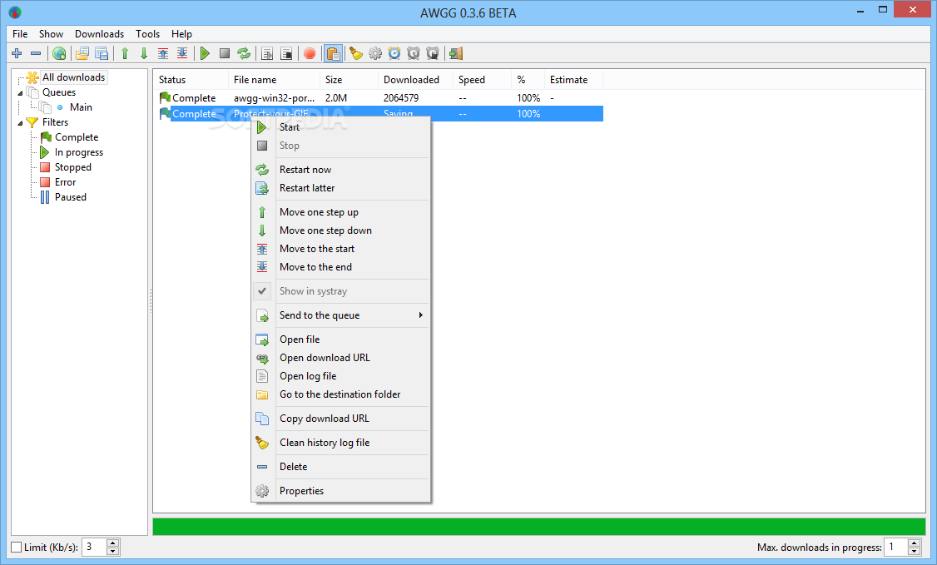Select the Complete filter
The height and width of the screenshot is (565, 937).
click(x=77, y=137)
